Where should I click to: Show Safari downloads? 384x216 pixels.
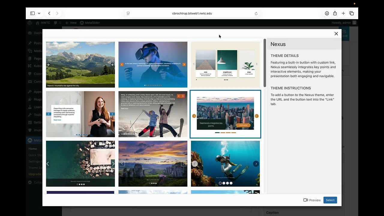coord(327,13)
